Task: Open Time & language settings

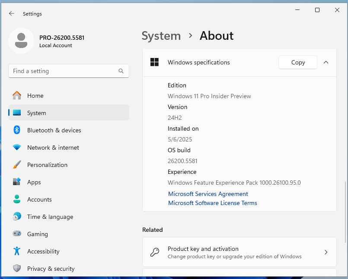Action: point(69,217)
